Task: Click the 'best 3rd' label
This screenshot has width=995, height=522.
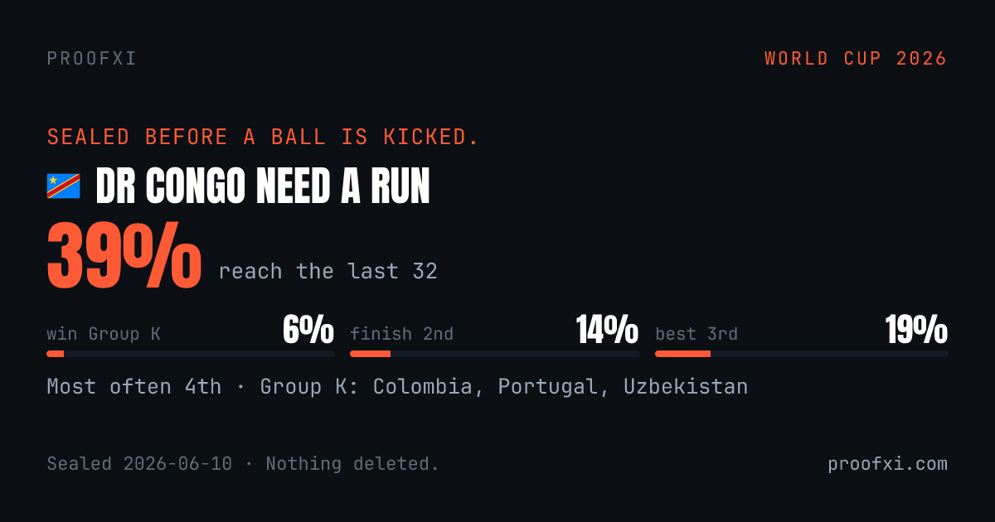Action: [x=696, y=334]
